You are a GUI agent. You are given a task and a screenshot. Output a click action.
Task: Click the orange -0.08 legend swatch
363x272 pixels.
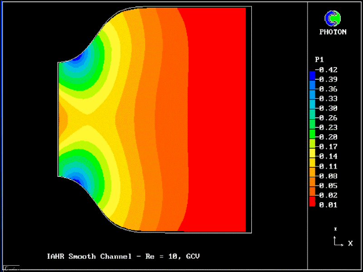pos(312,175)
